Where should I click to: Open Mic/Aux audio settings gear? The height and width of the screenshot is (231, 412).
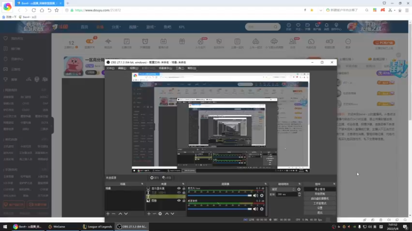(262, 196)
